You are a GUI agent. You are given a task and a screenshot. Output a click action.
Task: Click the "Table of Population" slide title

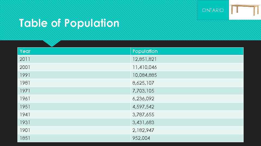[x=69, y=23]
